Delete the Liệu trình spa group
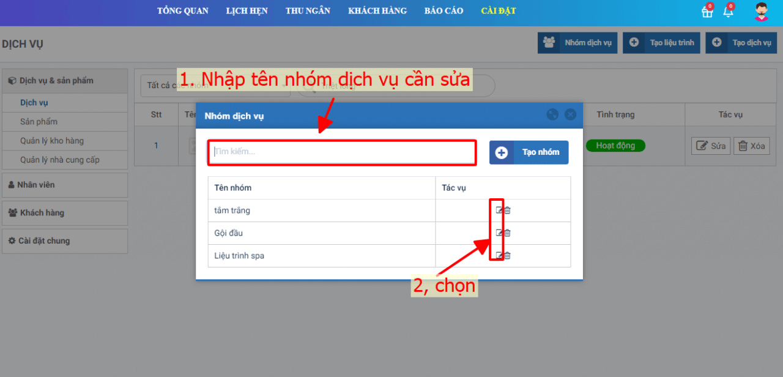This screenshot has height=377, width=783. [x=507, y=256]
